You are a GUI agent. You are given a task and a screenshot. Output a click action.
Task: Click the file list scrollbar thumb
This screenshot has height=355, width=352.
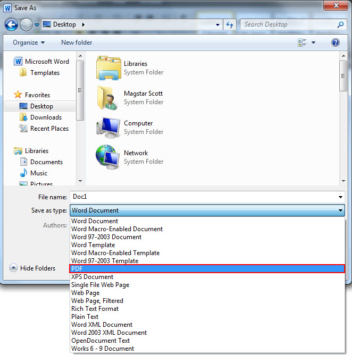[x=343, y=76]
